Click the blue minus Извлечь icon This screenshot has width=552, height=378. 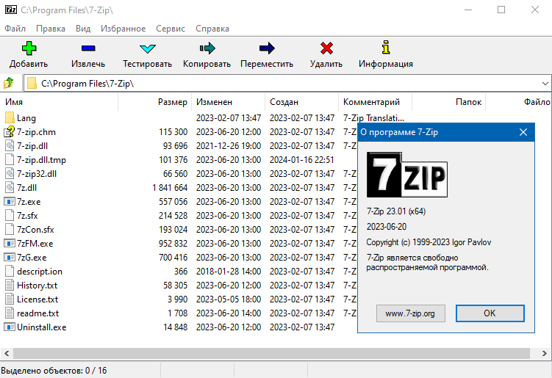click(88, 48)
